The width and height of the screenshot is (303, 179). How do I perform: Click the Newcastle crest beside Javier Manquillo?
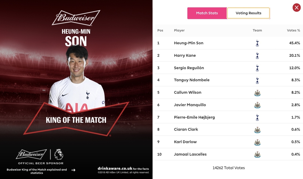(257, 105)
